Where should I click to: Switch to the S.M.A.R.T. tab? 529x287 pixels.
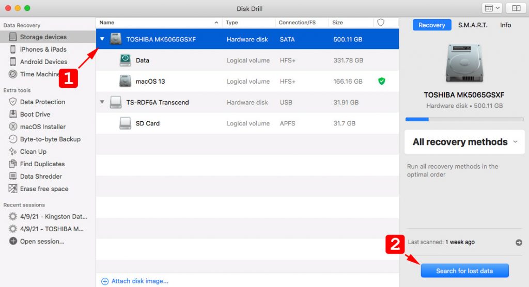tap(473, 25)
